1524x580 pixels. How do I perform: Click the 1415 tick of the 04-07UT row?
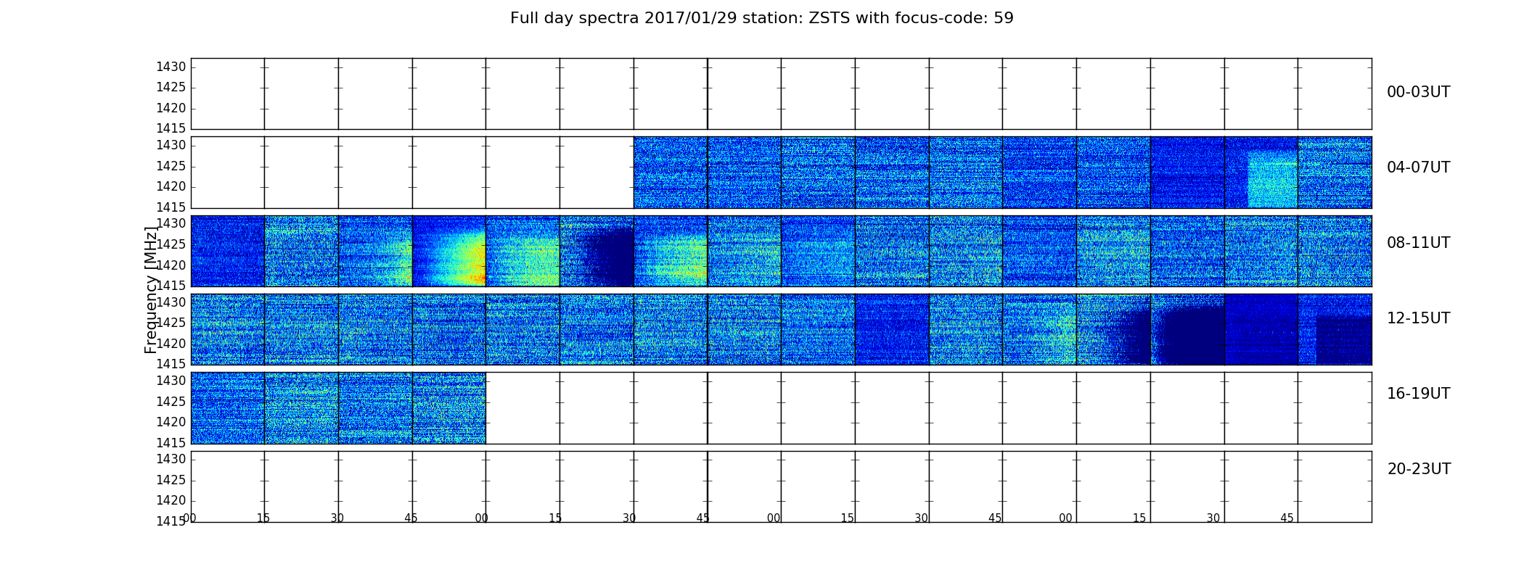tap(171, 207)
